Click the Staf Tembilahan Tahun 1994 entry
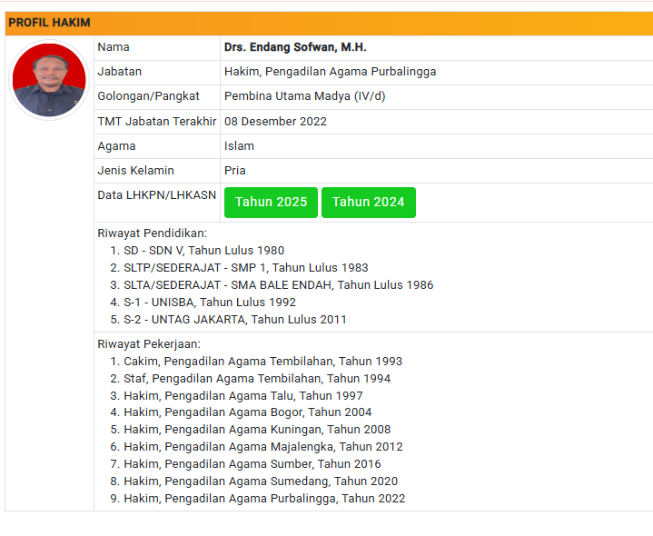 pyautogui.click(x=257, y=378)
